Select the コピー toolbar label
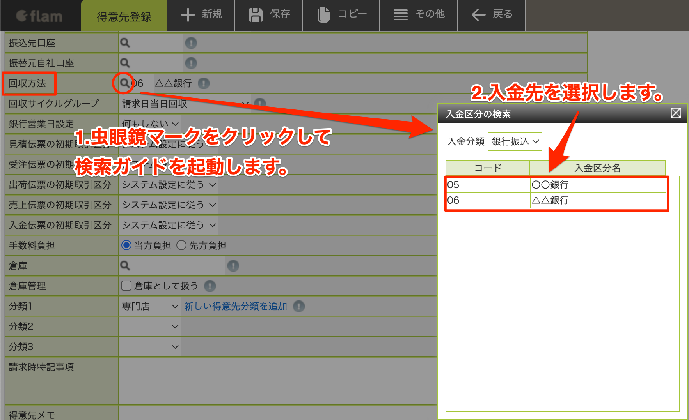This screenshot has height=420, width=689. [x=352, y=14]
